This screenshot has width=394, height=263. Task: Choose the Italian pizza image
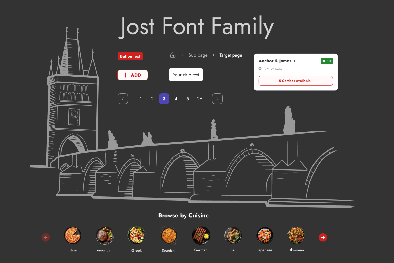point(73,235)
